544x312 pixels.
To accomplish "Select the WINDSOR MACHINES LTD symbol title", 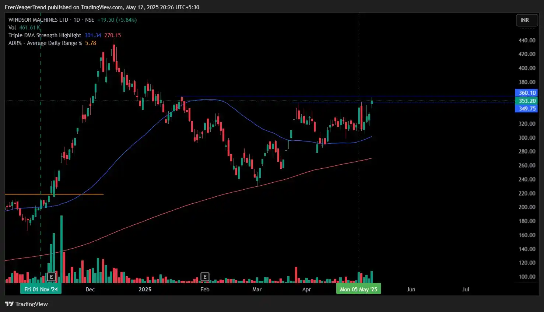I will click(38, 20).
